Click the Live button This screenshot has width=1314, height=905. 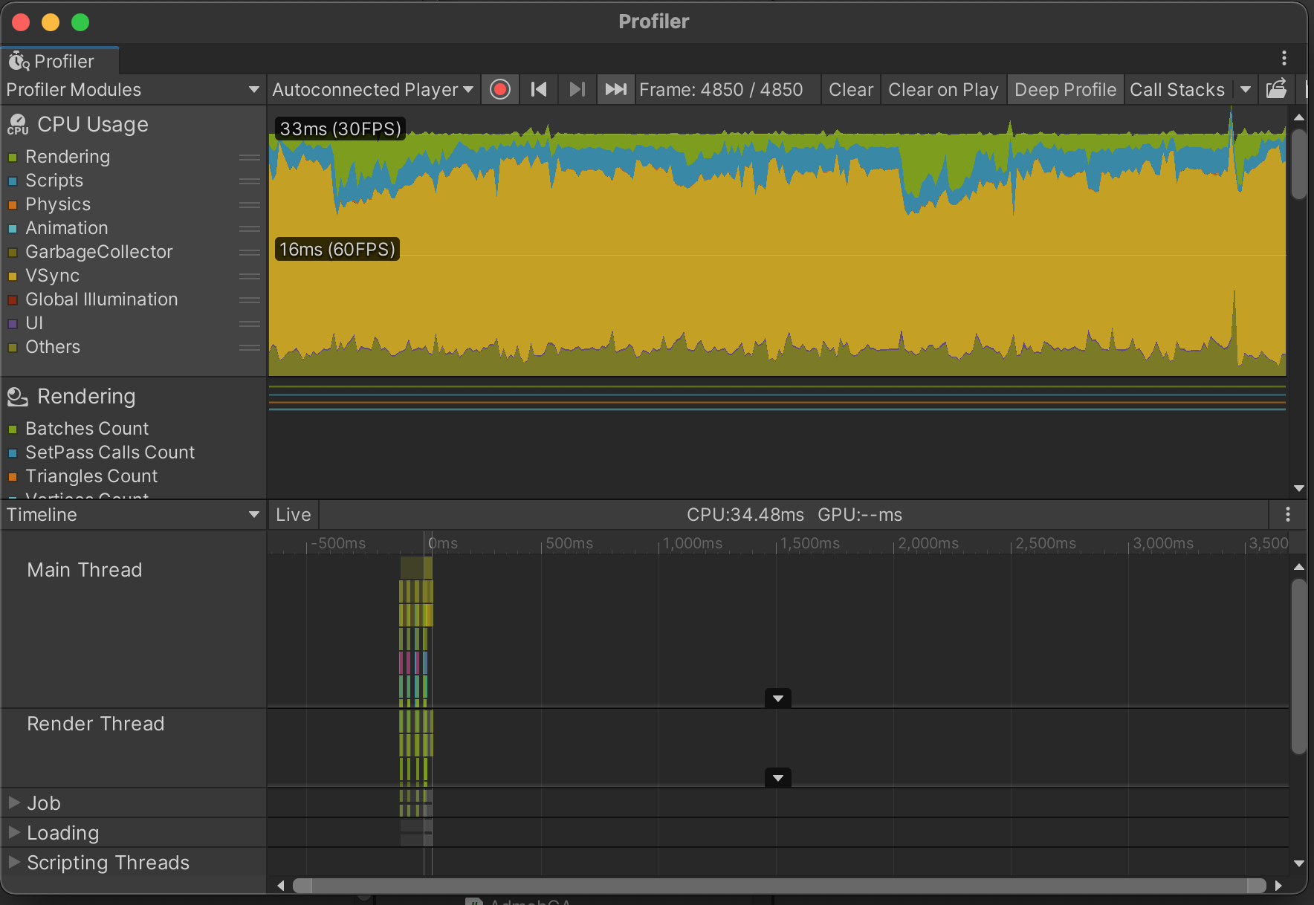tap(293, 515)
